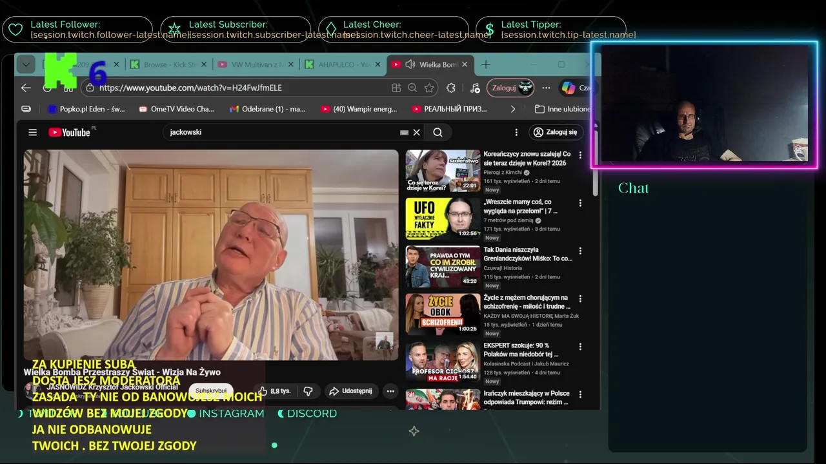Click the YouTube Zaloguj się sign-in button
The image size is (826, 464).
tap(556, 132)
